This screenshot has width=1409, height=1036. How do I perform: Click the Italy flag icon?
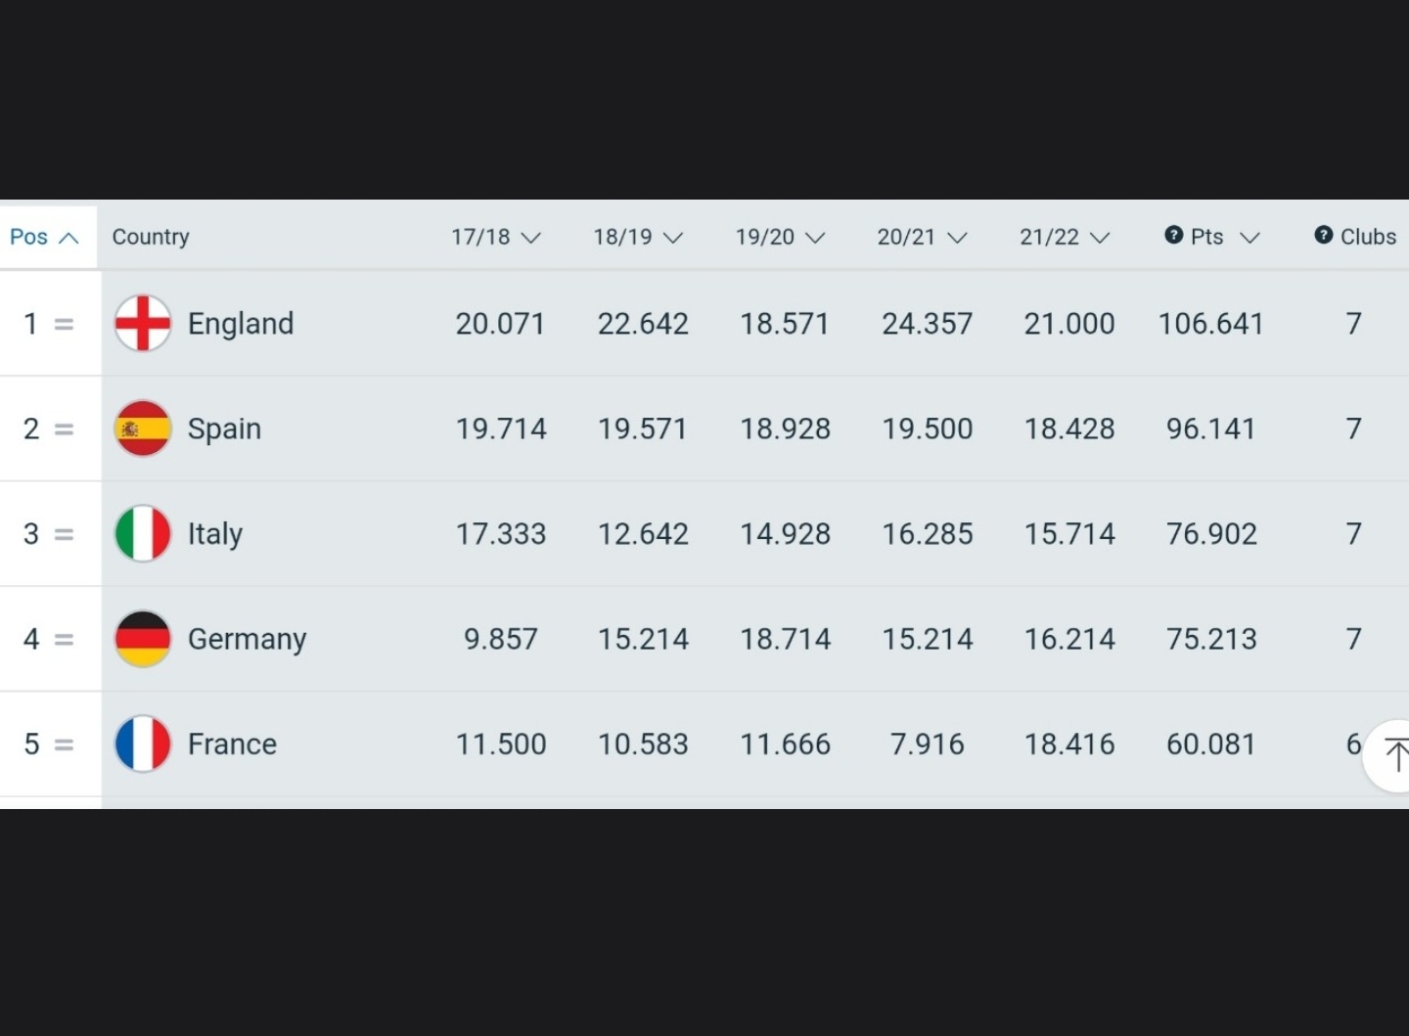[143, 533]
